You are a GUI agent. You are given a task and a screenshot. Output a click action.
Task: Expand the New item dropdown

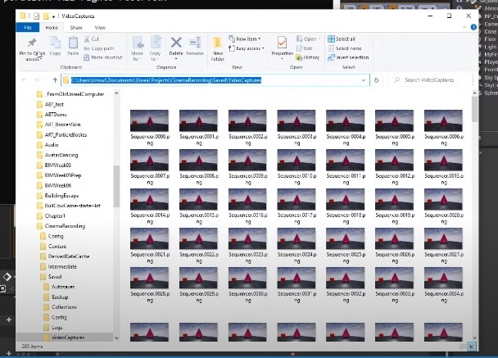click(245, 39)
